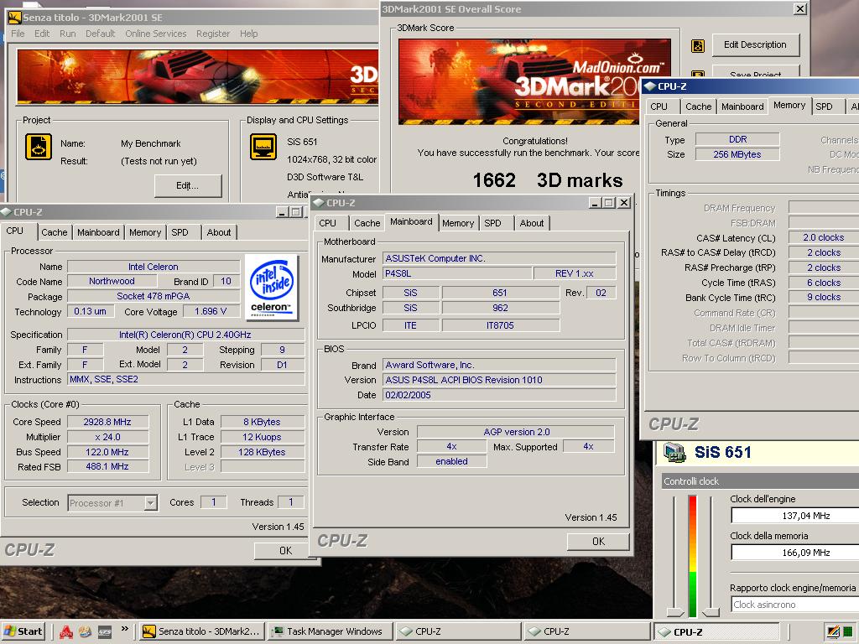Select About tab in the Mainboard tab CPU-Z window
This screenshot has height=644, width=859.
click(x=531, y=223)
